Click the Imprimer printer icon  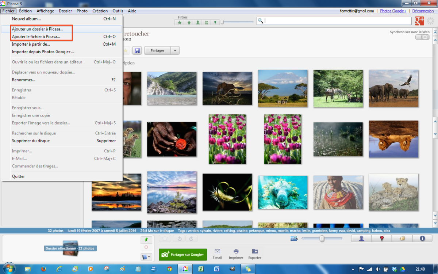tap(236, 251)
